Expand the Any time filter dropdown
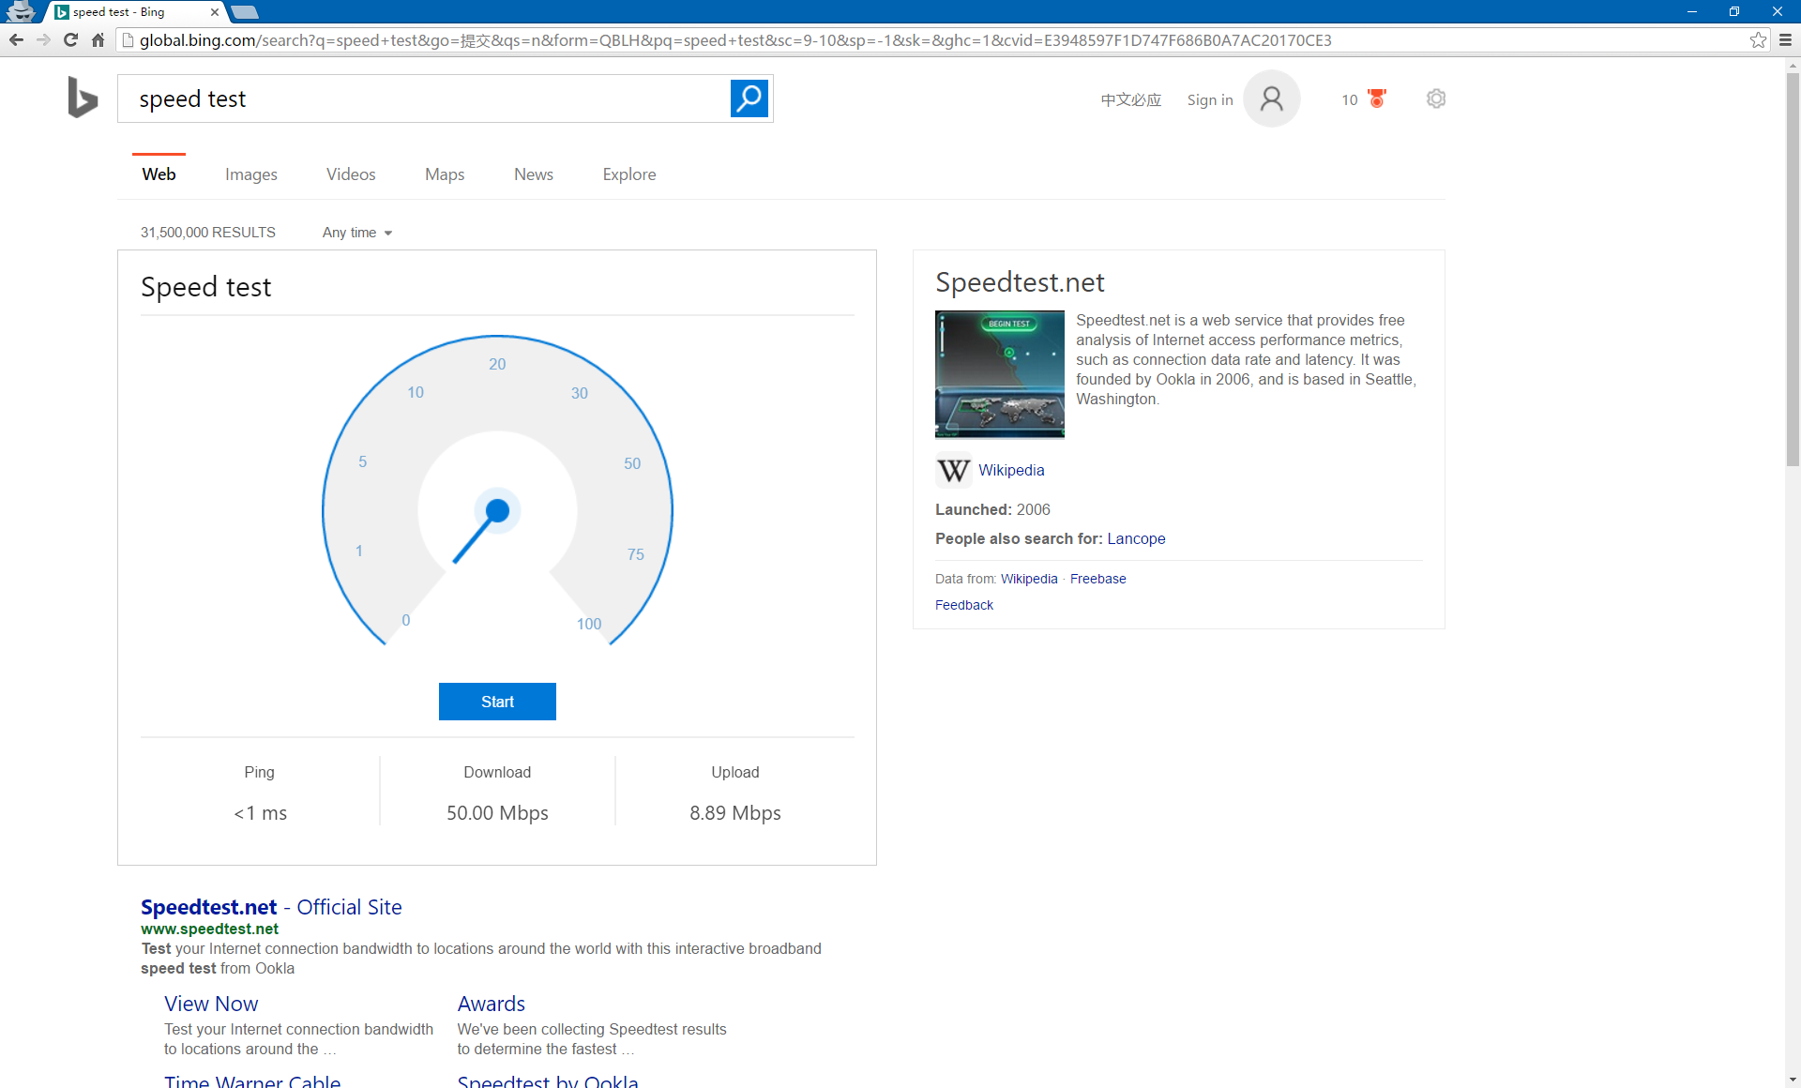 click(357, 233)
